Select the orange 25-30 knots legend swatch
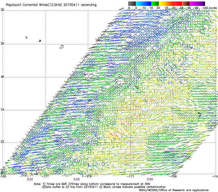218x192 pixels. click(170, 4)
